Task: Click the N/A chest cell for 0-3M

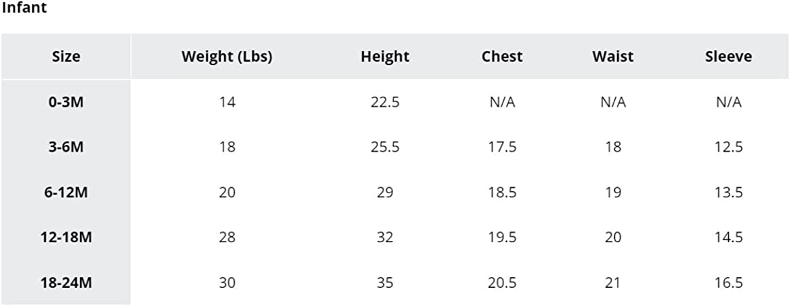Action: (502, 103)
